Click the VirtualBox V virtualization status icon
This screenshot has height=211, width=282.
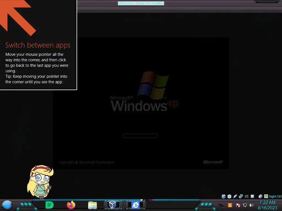[252, 196]
